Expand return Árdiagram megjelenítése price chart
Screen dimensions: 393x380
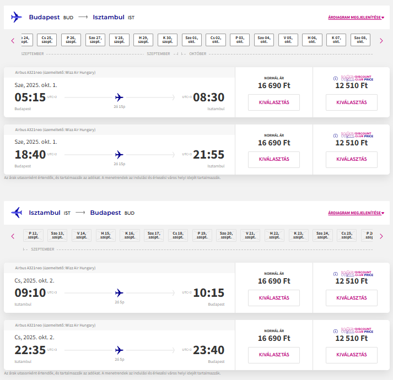point(356,213)
